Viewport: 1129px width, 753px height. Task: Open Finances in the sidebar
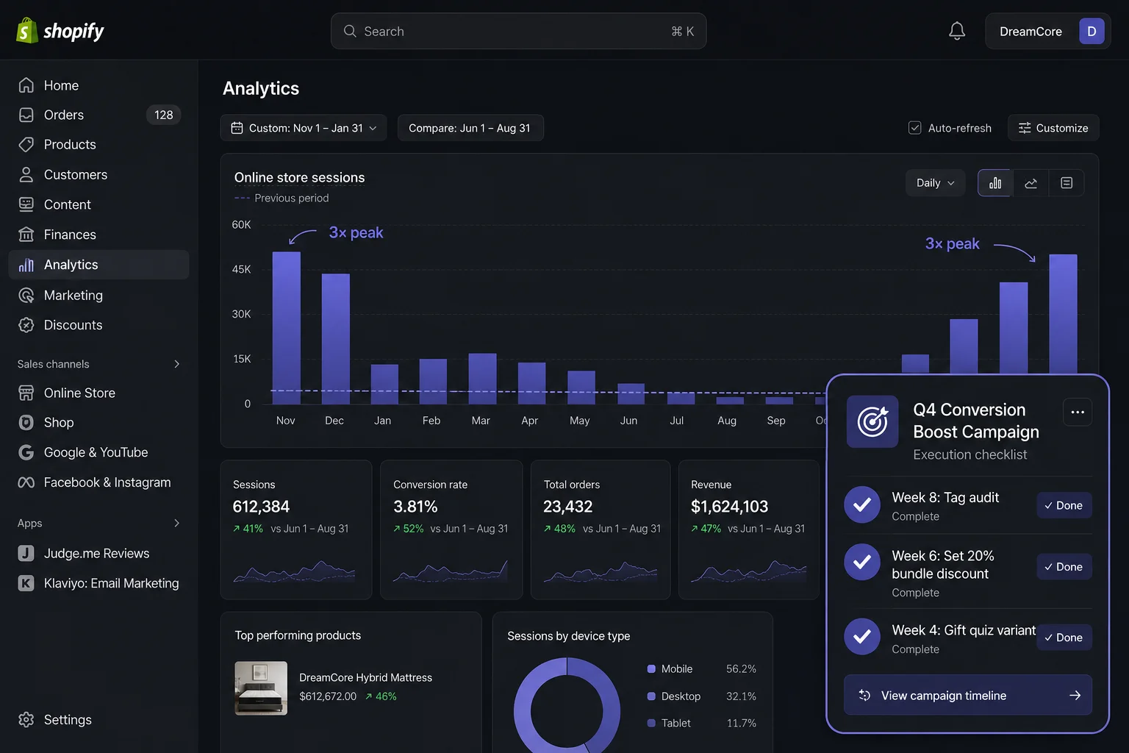coord(98,235)
